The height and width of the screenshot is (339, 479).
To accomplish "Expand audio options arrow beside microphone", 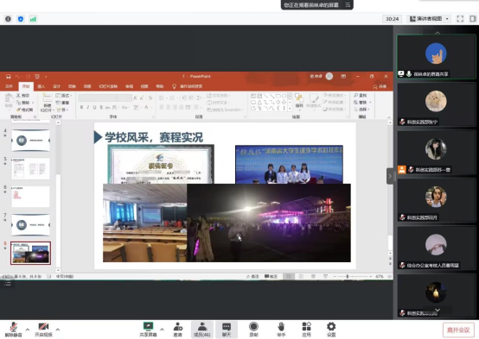I will (28, 330).
